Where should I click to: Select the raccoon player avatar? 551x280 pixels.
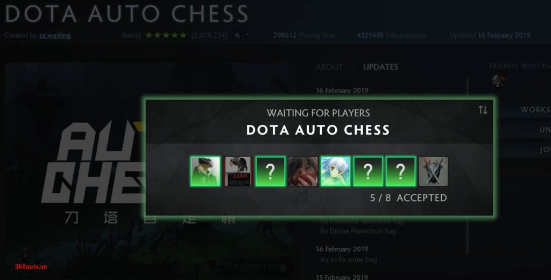(x=238, y=171)
